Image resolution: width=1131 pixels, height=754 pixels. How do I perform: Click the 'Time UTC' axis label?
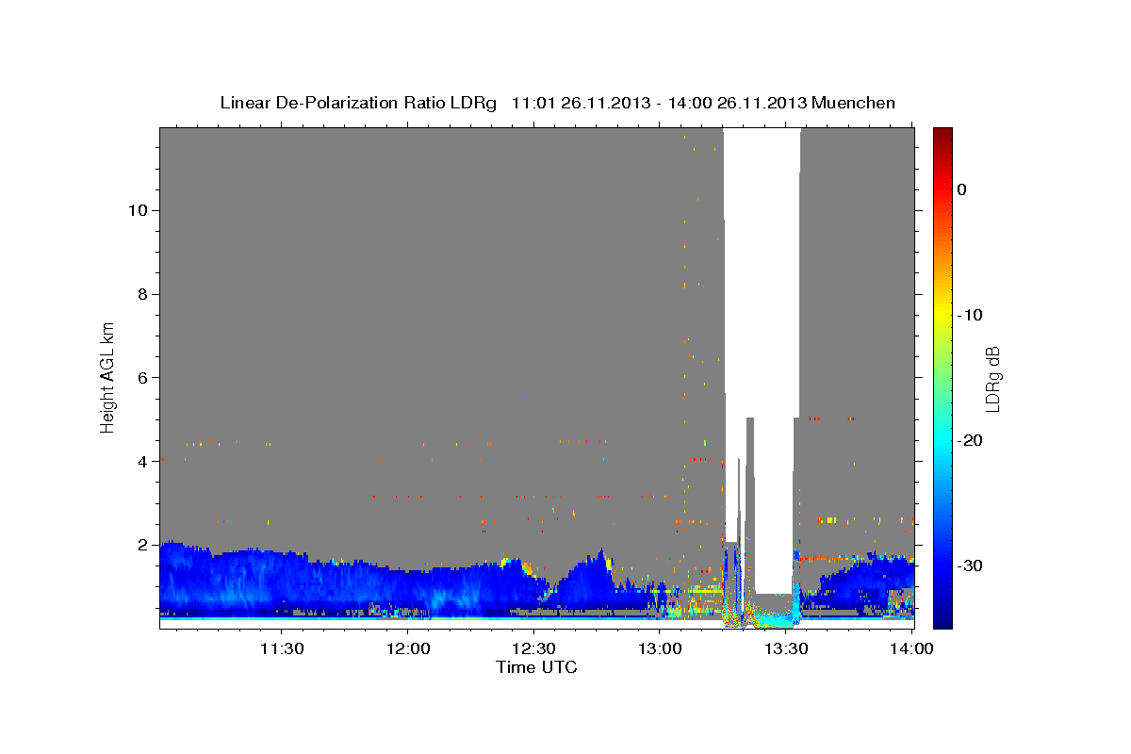536,667
